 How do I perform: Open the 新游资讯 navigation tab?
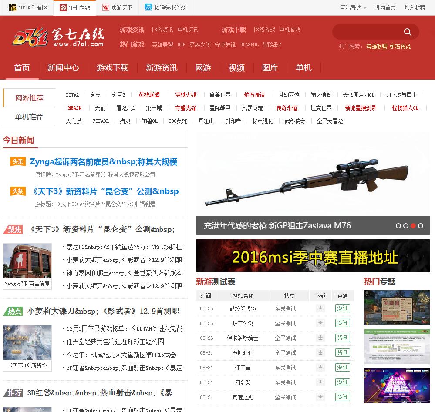point(162,67)
